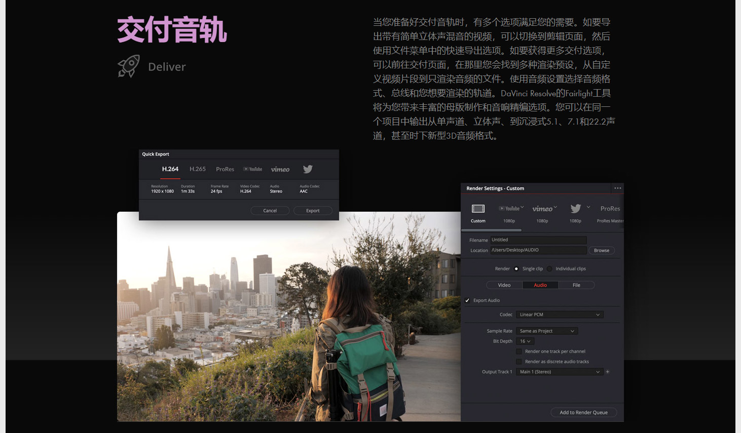741x433 pixels.
Task: Choose the Vimeo preset in Quick Export
Action: click(x=280, y=169)
